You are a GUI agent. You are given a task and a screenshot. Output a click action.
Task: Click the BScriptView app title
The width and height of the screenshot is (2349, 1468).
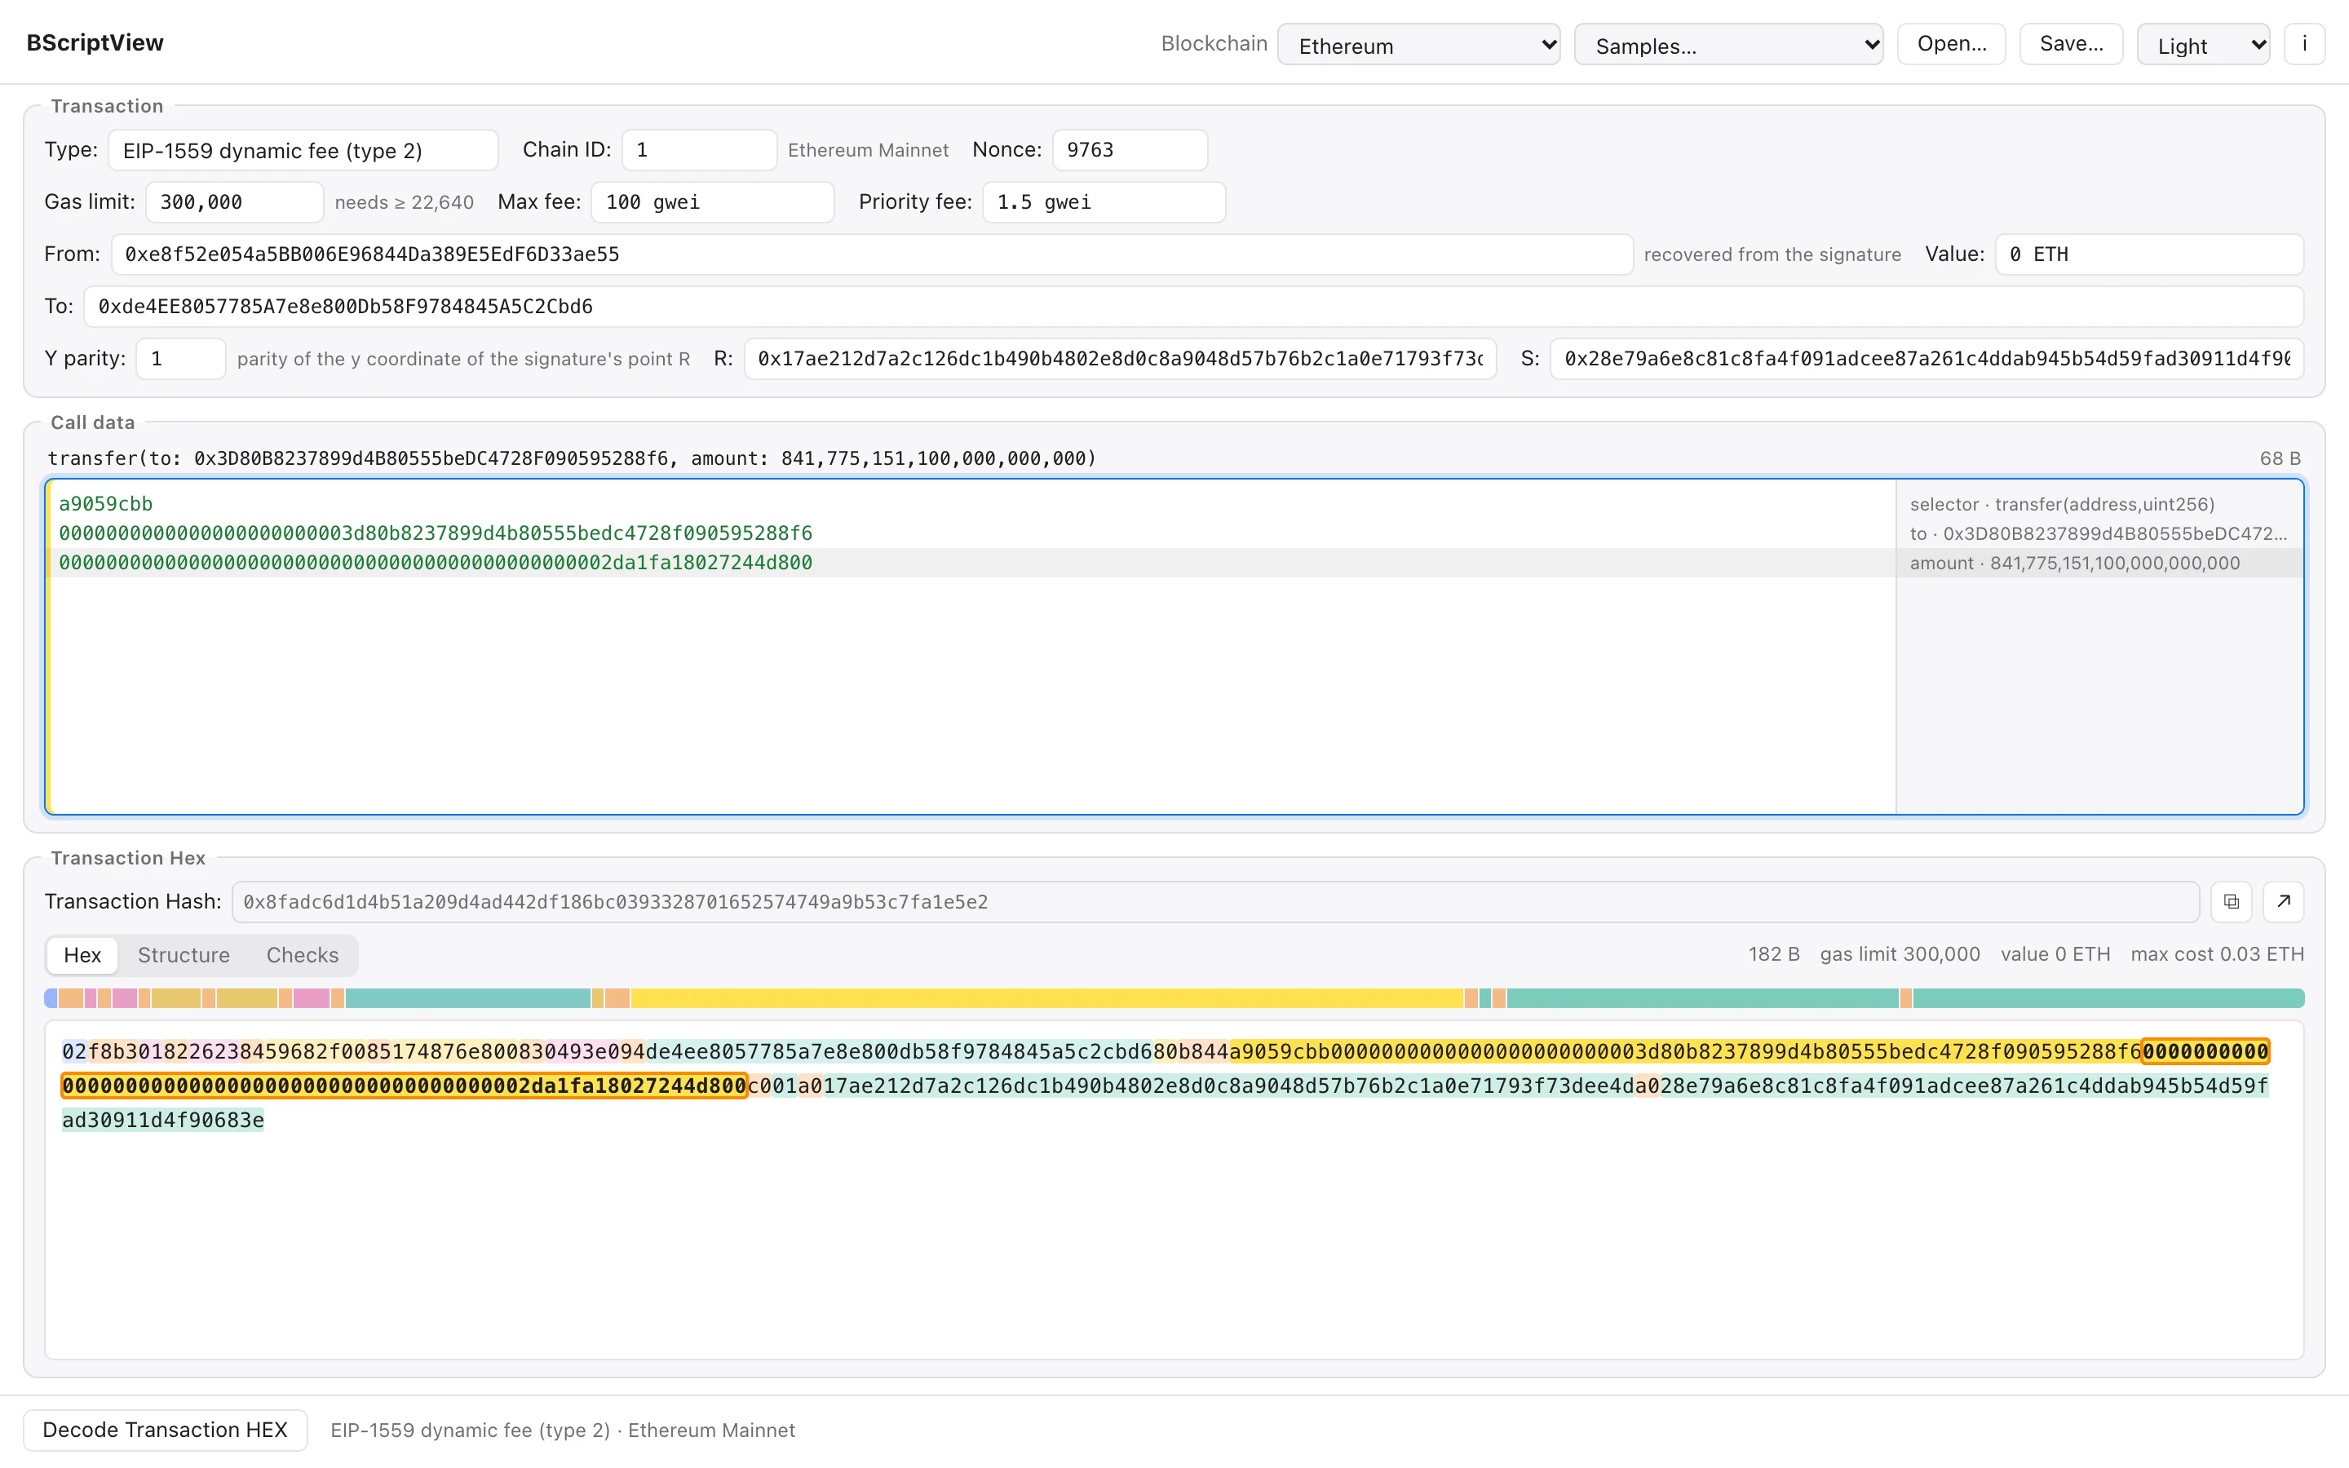click(95, 42)
